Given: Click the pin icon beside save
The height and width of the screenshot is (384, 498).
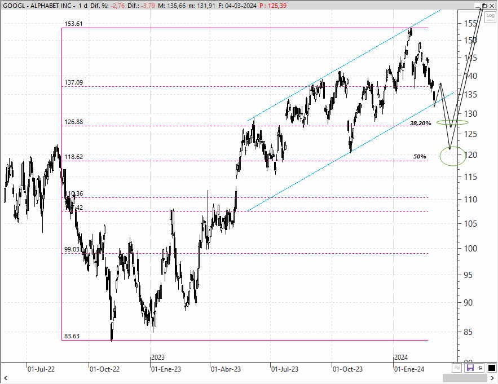Looking at the screenshot, I should (480, 368).
